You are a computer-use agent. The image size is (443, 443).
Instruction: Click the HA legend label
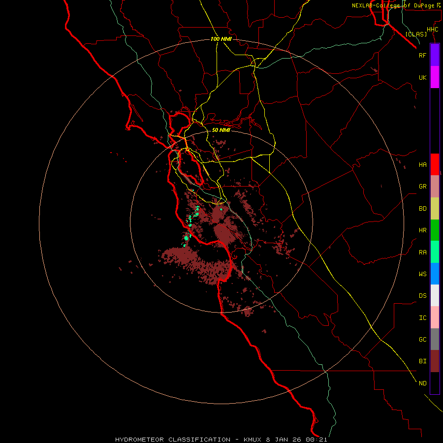[x=422, y=164]
